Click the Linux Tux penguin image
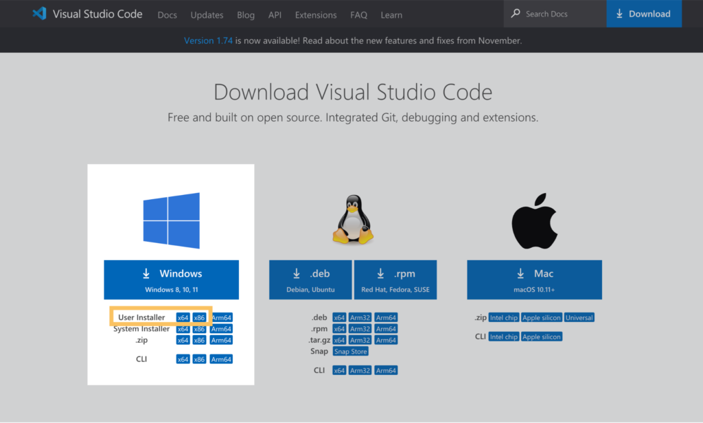 point(354,219)
